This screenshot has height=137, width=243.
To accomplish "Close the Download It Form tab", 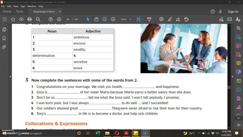I will coord(60,12).
